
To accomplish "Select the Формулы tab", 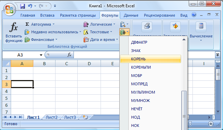I will pyautogui.click(x=110, y=15).
